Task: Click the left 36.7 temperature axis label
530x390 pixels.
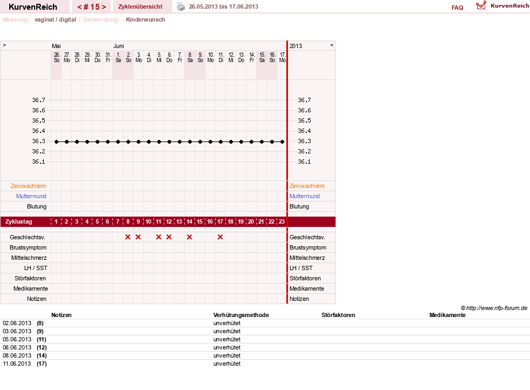Action: (x=38, y=100)
